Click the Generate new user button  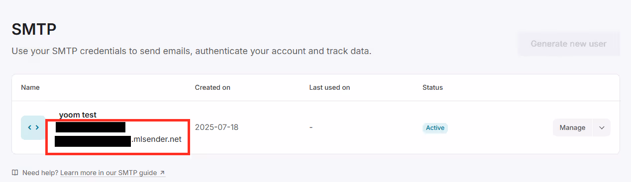[x=569, y=44]
